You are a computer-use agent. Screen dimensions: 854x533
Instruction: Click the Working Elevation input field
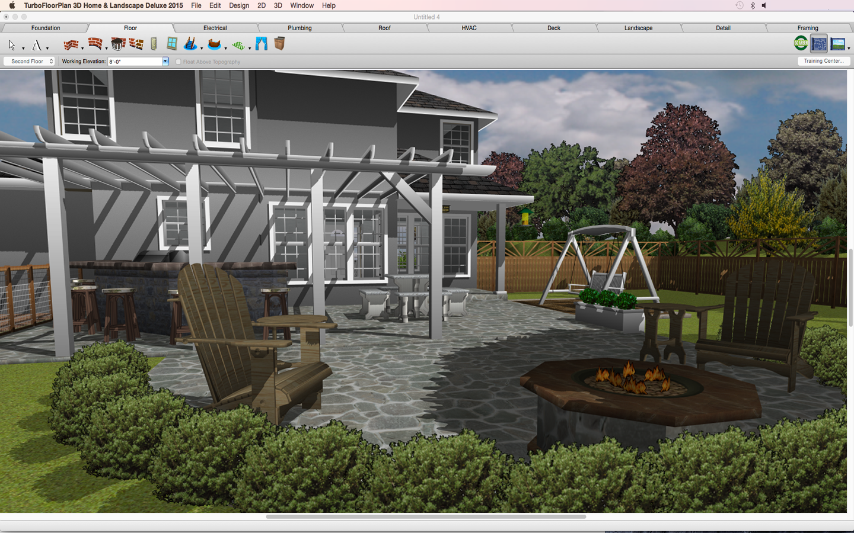(135, 62)
